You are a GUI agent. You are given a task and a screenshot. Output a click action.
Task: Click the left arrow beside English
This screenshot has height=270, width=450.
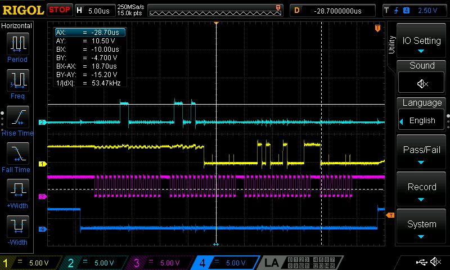(402, 121)
